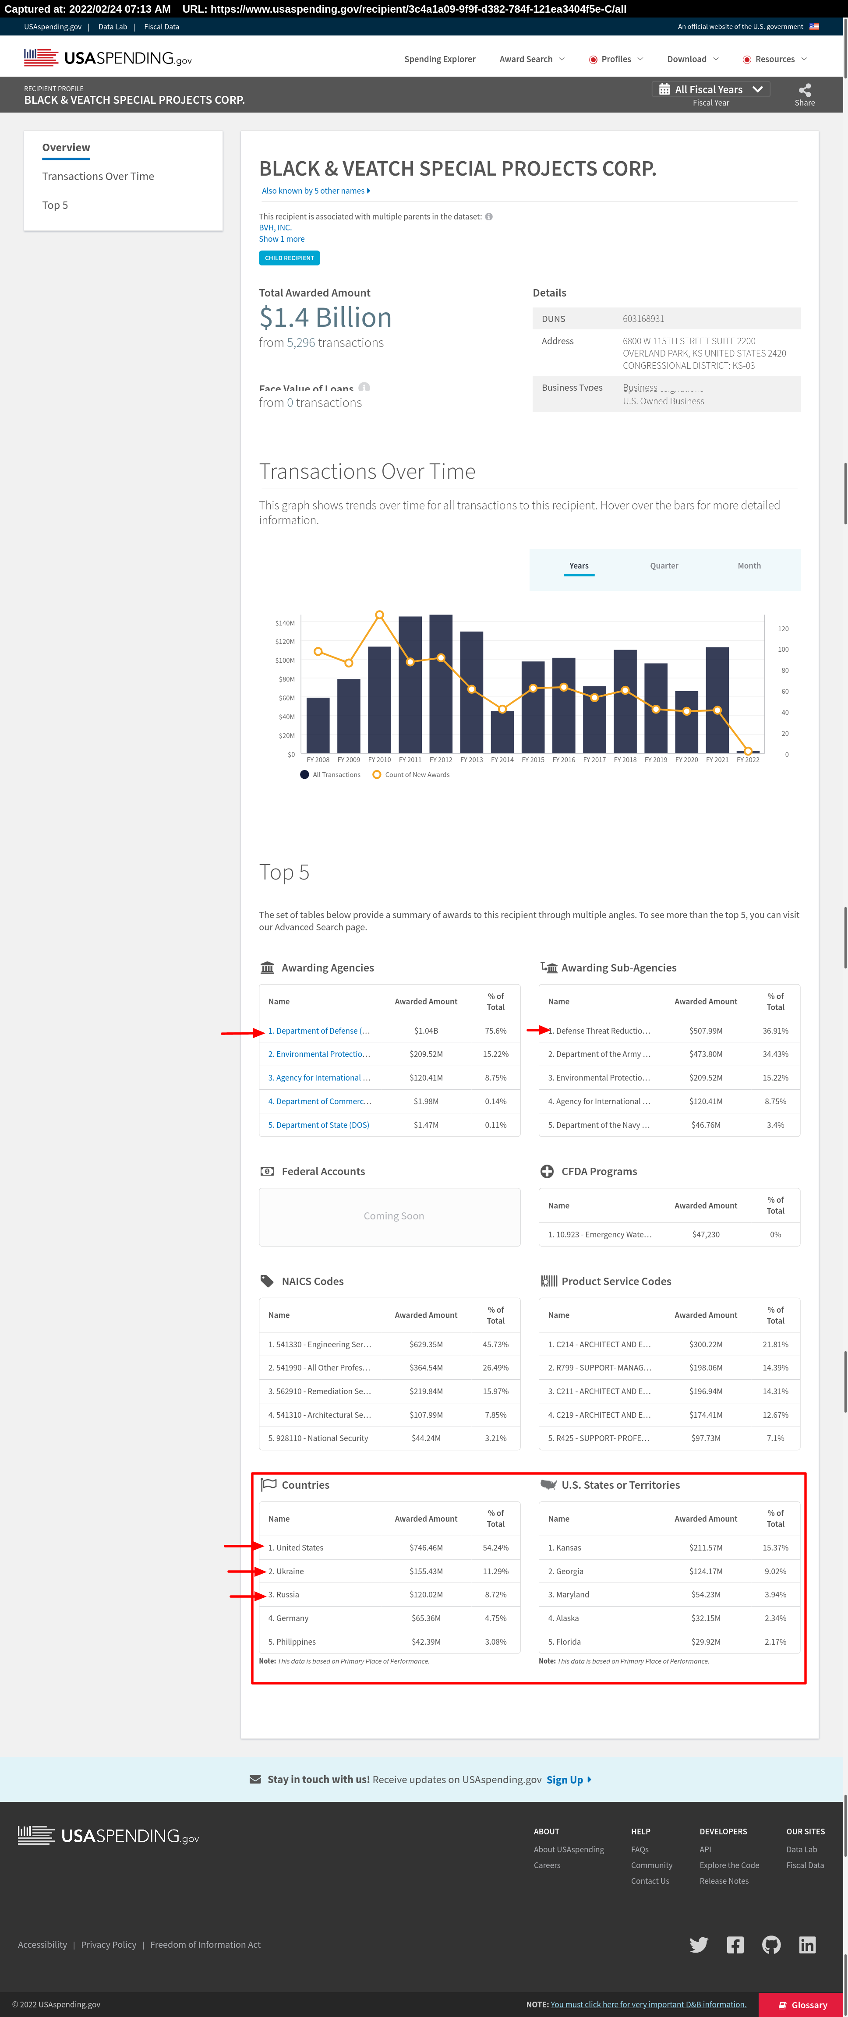
Task: Toggle All Transactions legend item
Action: click(330, 774)
